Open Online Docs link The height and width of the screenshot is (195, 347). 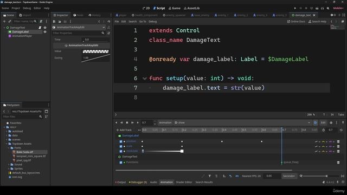click(296, 22)
